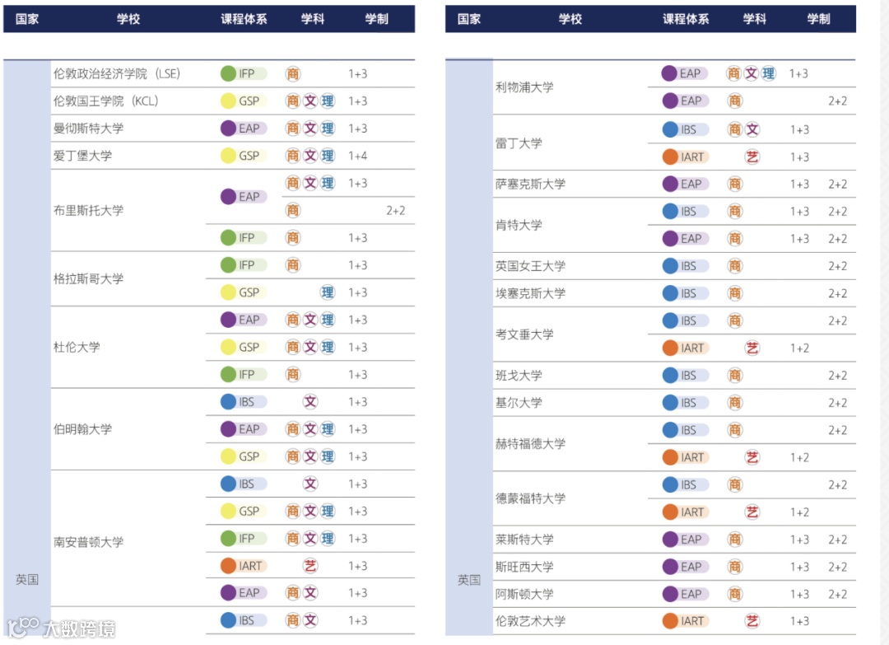Click the IBS badge for 雷丁大学

pos(685,129)
